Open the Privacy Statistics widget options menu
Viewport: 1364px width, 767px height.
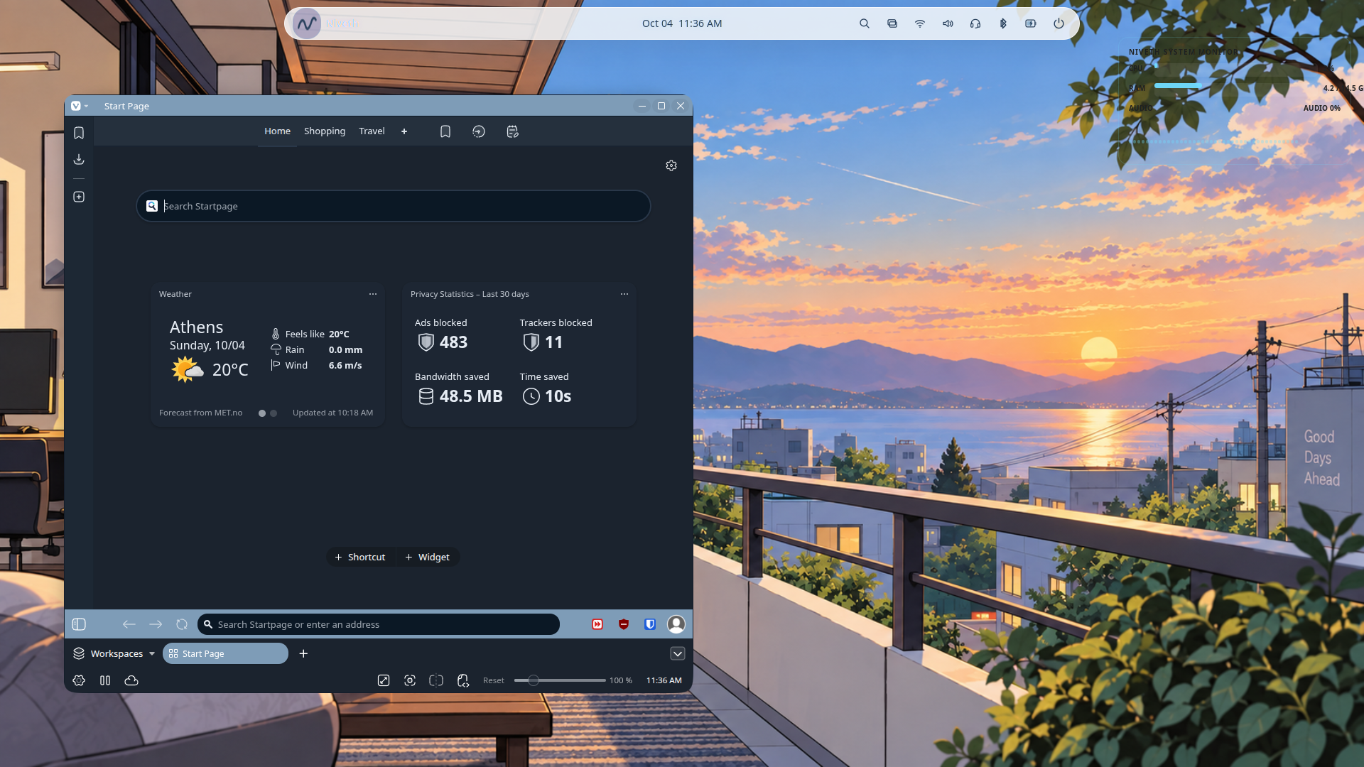click(x=624, y=294)
